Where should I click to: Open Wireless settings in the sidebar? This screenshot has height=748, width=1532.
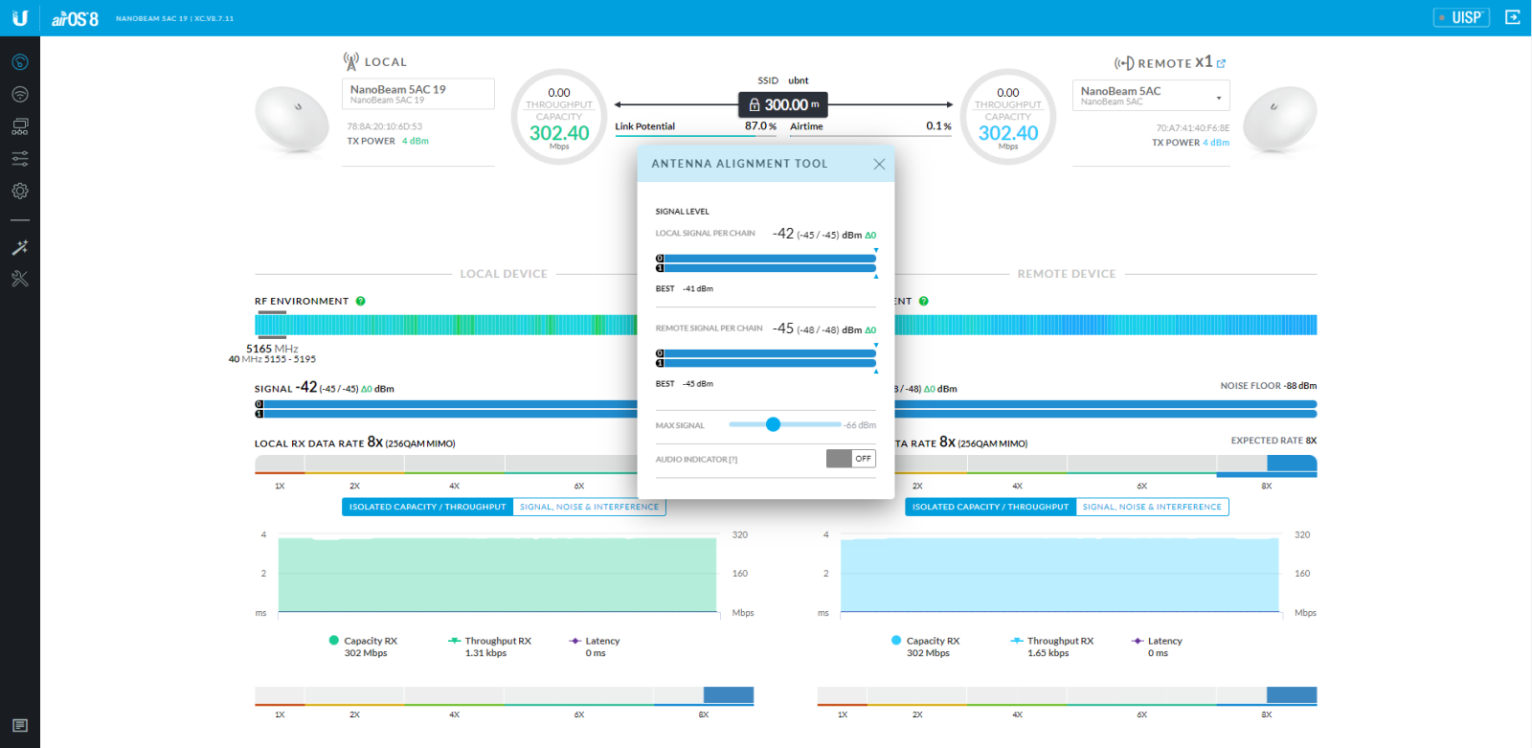[x=19, y=94]
